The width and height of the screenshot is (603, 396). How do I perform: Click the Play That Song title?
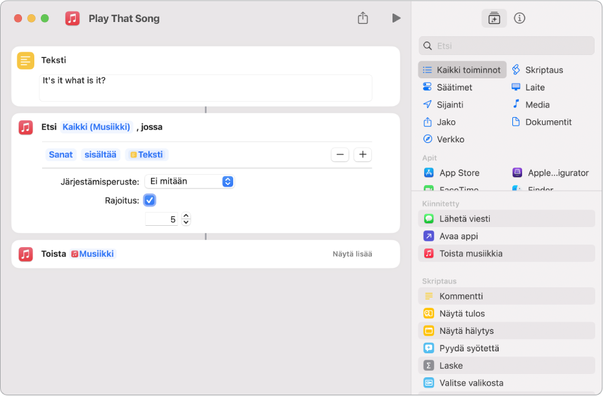[124, 18]
